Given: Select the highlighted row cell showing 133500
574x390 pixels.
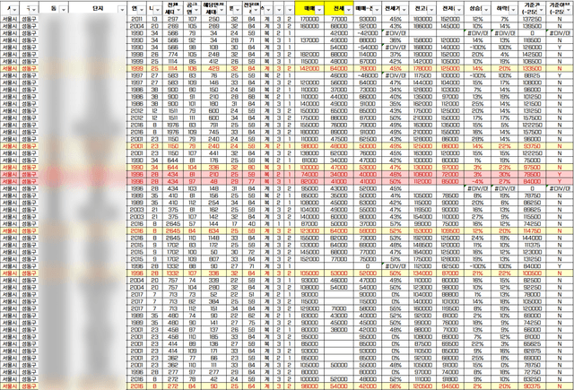Looking at the screenshot, I should pyautogui.click(x=532, y=69).
